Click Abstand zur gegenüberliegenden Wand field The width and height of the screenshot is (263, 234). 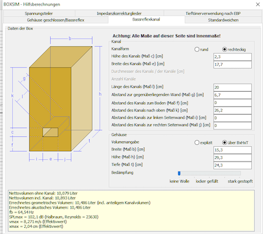[233, 95]
